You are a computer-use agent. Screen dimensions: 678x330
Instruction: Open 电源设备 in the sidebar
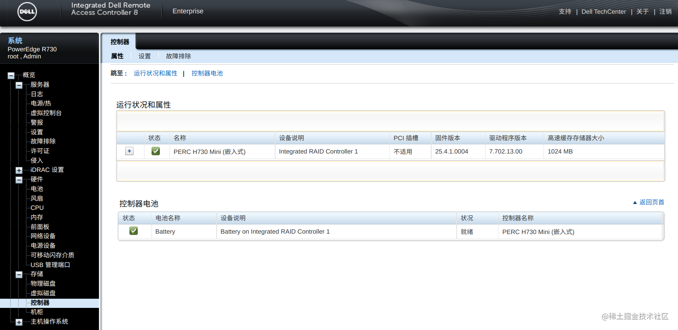point(43,245)
